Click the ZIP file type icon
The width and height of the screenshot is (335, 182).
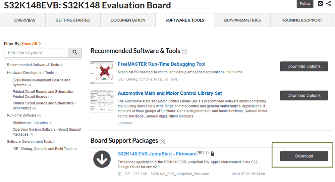120,174
